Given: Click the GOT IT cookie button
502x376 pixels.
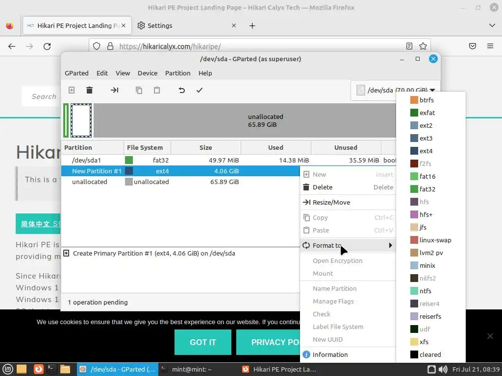Looking at the screenshot, I should (202, 342).
